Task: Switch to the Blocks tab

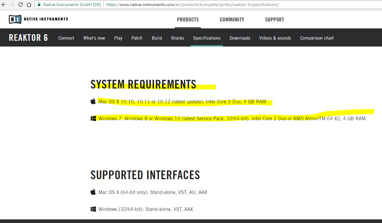Action: 178,38
